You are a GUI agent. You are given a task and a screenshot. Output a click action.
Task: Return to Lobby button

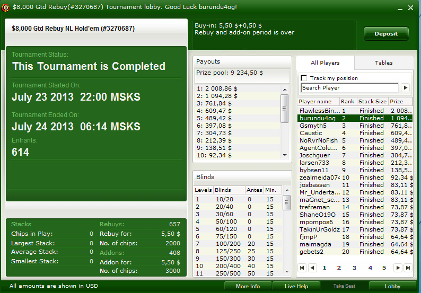click(x=392, y=286)
